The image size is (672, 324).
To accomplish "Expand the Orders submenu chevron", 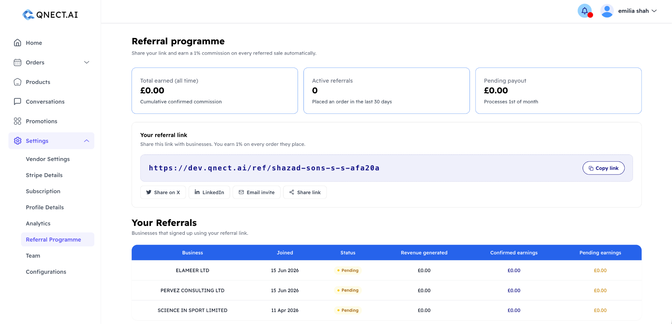I will click(x=87, y=62).
